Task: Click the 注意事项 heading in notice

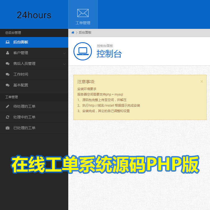Action: coord(86,82)
